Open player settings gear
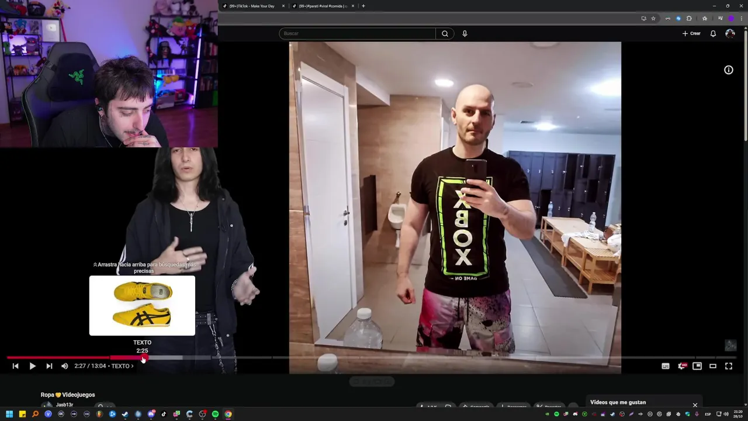 pyautogui.click(x=681, y=366)
